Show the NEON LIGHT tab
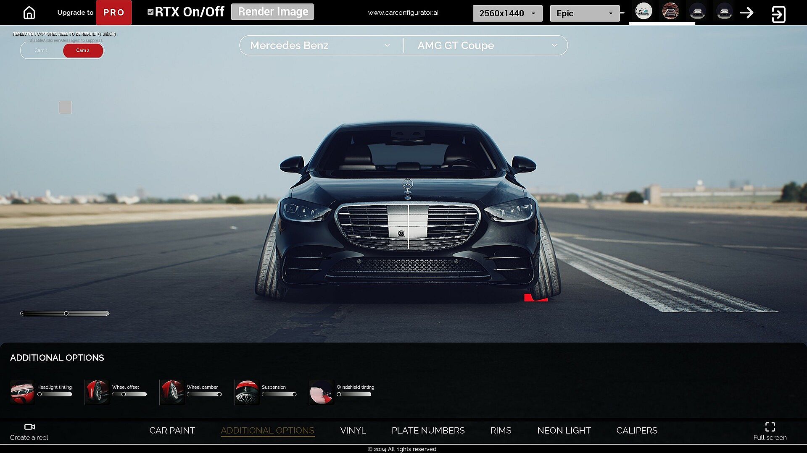 564,430
